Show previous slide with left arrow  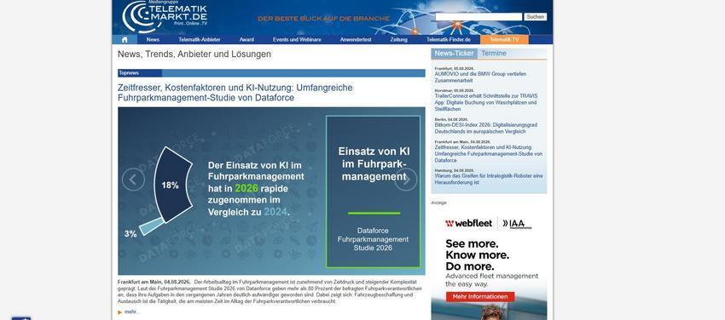tap(133, 180)
